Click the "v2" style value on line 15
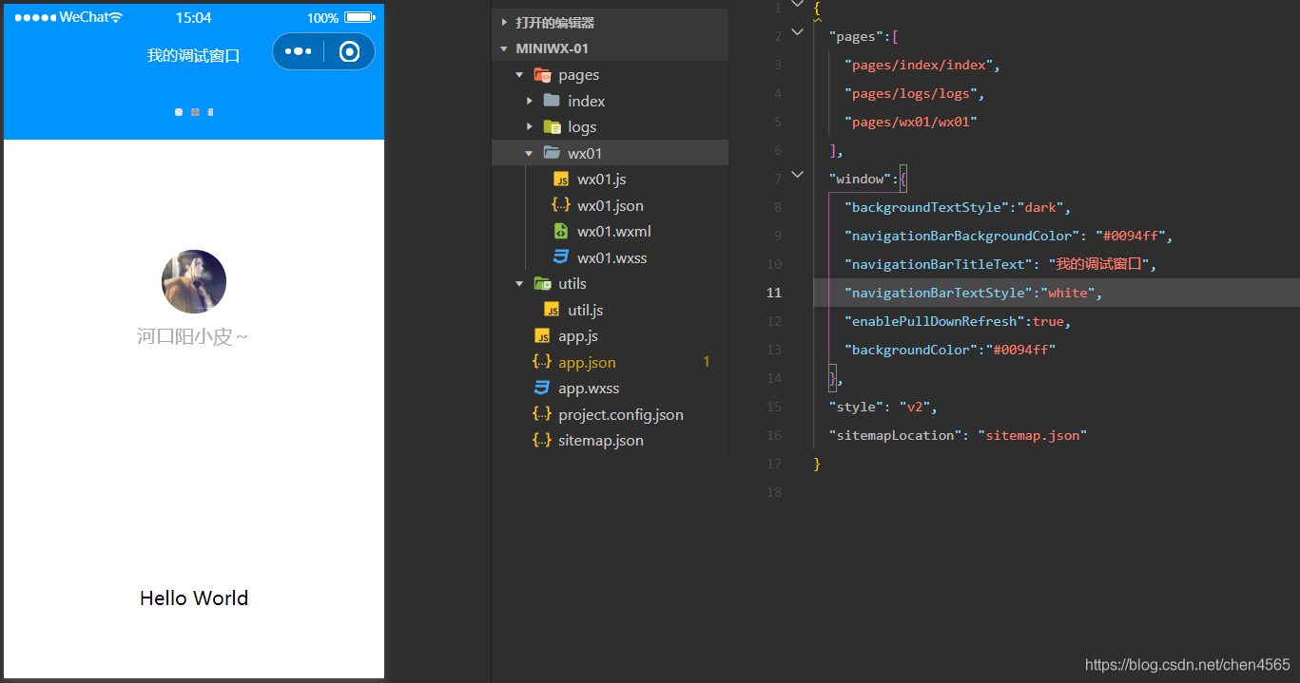 [x=915, y=407]
